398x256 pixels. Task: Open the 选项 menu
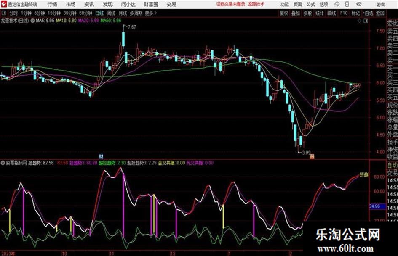coord(323,4)
